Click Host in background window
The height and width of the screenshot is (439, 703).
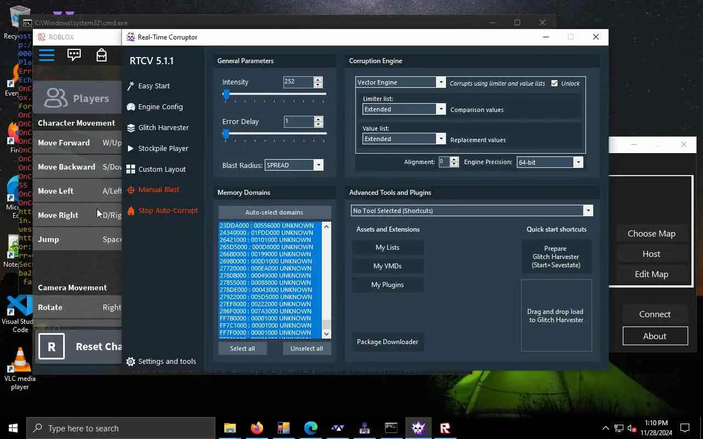pyautogui.click(x=651, y=254)
